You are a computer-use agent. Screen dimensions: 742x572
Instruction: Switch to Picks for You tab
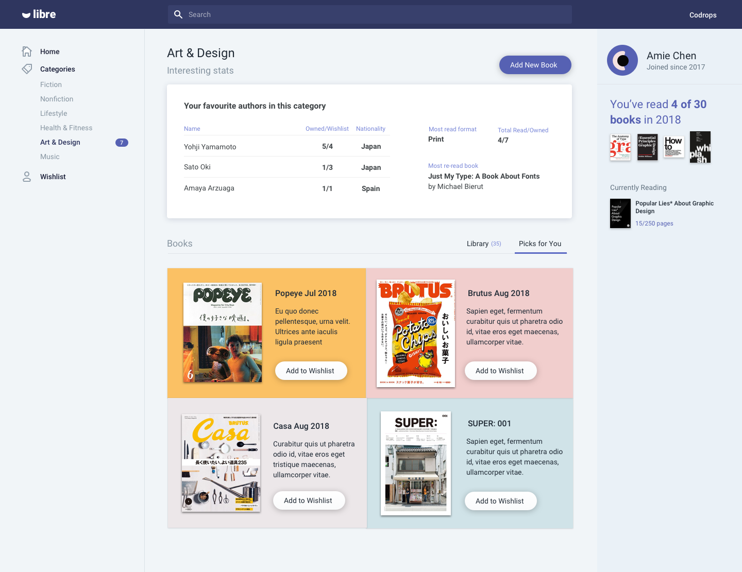(540, 244)
